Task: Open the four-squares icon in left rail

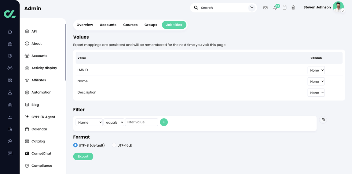Action: coord(10,80)
